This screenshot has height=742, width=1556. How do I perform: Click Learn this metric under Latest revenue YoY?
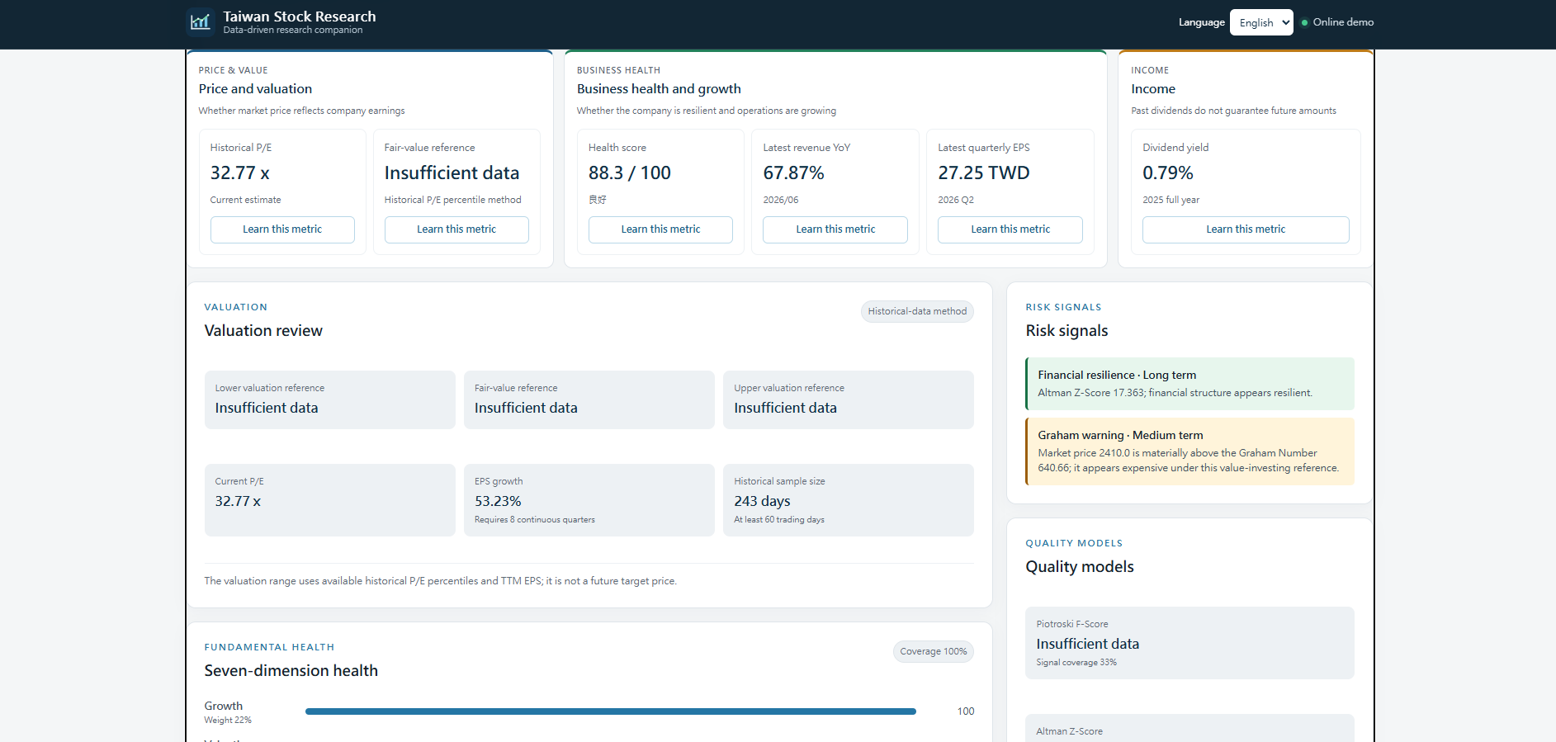point(835,229)
